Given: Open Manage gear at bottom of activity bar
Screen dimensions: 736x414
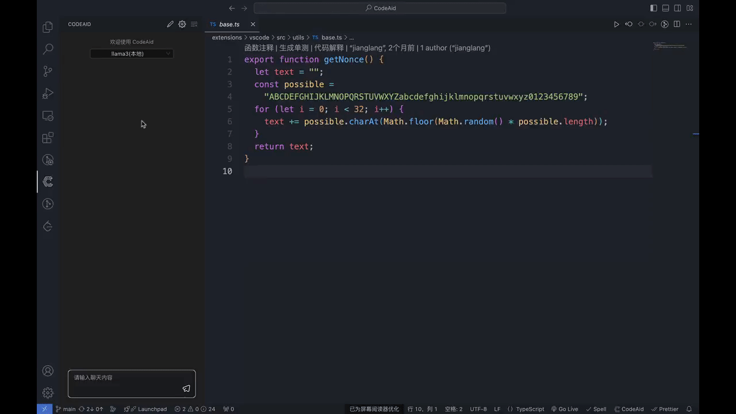Looking at the screenshot, I should [x=48, y=393].
